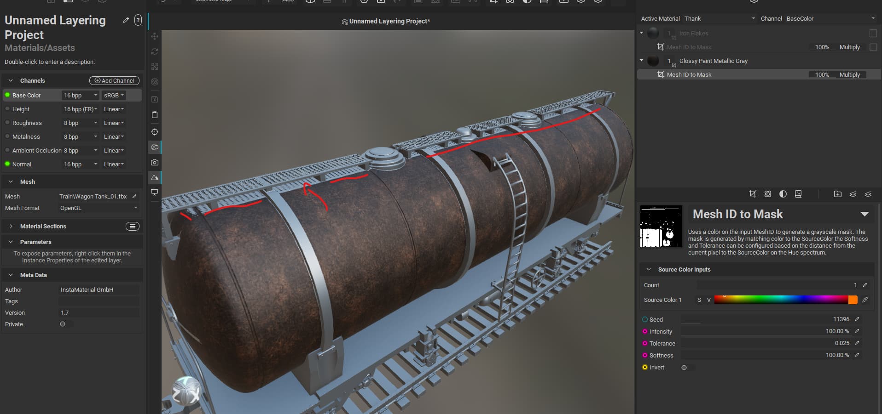
Task: Click the pencil icon beside the project title
Action: click(x=126, y=20)
